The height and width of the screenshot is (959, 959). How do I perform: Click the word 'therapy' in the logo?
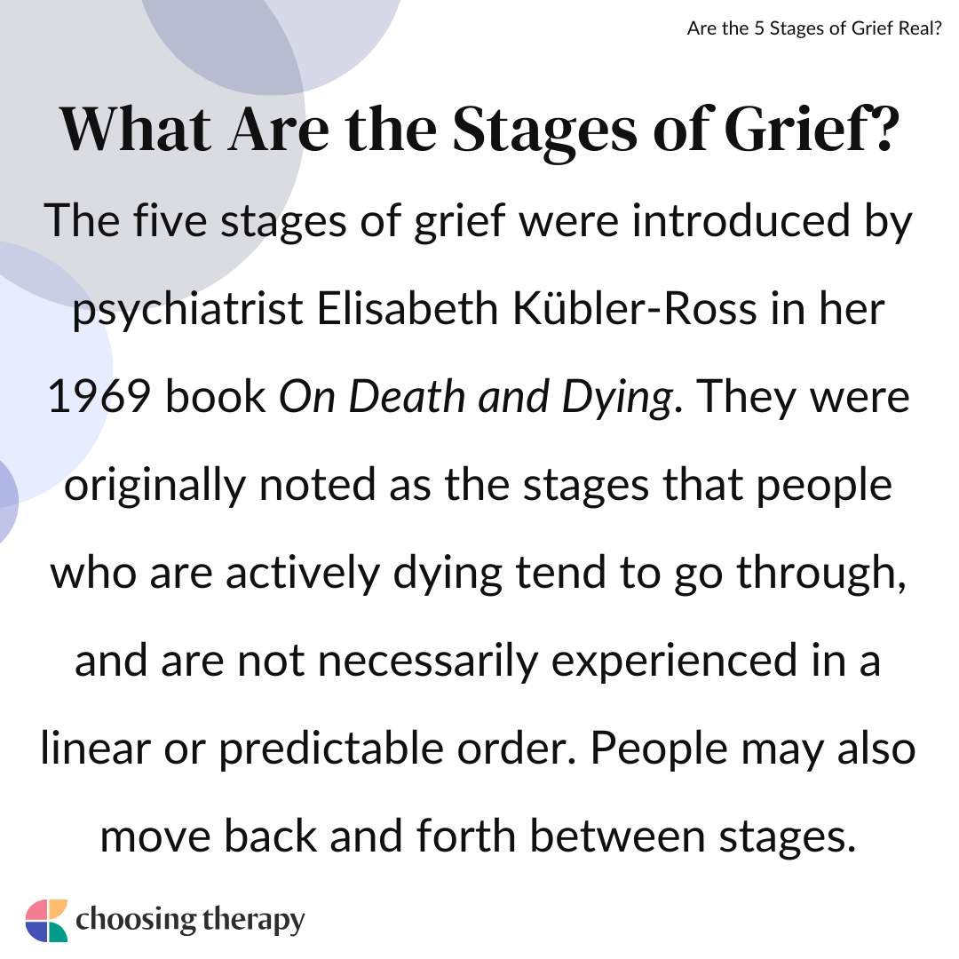(253, 922)
